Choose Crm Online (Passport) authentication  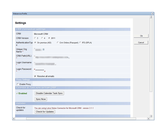58,43
